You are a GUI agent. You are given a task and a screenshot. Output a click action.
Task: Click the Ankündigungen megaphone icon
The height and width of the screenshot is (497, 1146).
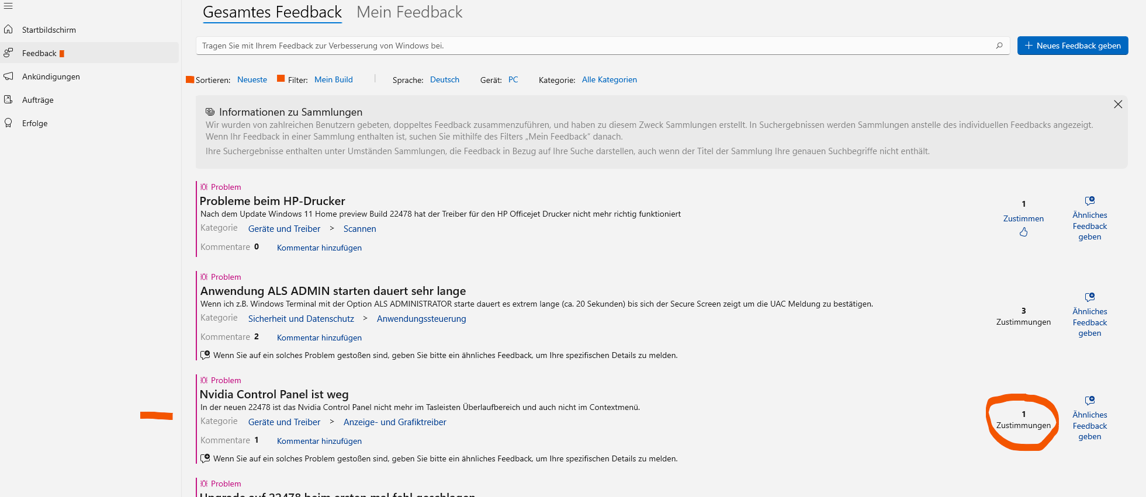point(8,76)
